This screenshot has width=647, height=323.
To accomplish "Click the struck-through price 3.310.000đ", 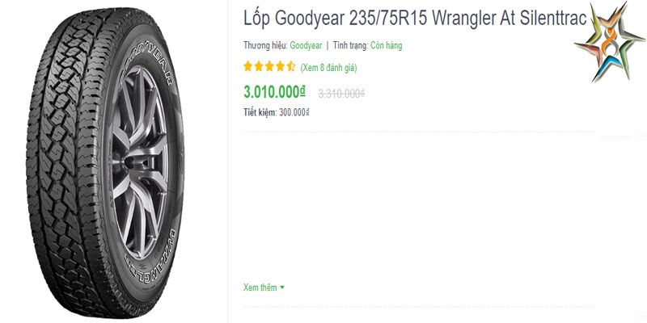I will click(x=341, y=94).
